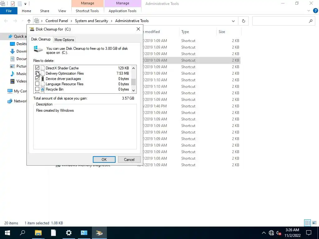Refresh the Administrative Tools folder
This screenshot has height=239, width=319.
tap(243, 21)
